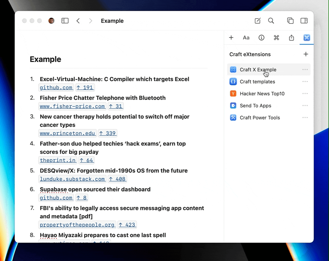Open more options for Hacker News Top10
This screenshot has height=261, width=329.
coord(305,93)
